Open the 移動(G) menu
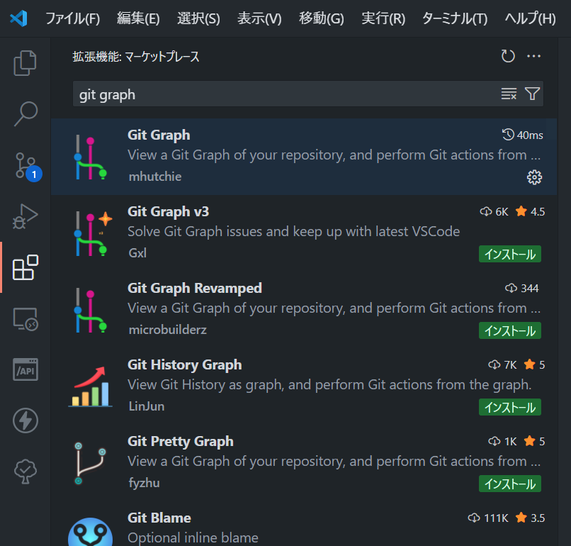Viewport: 571px width, 546px height. pos(322,18)
